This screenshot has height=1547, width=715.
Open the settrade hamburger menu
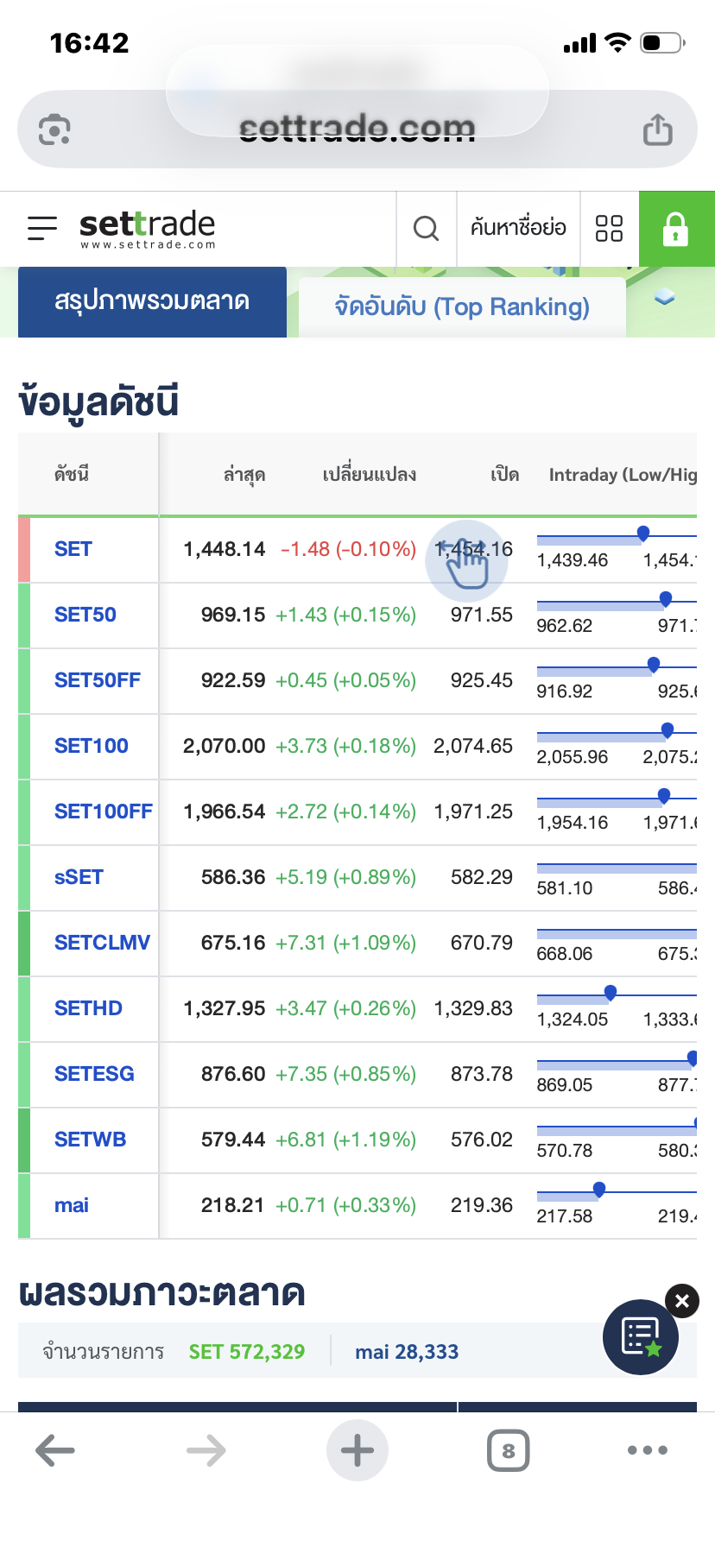(41, 228)
